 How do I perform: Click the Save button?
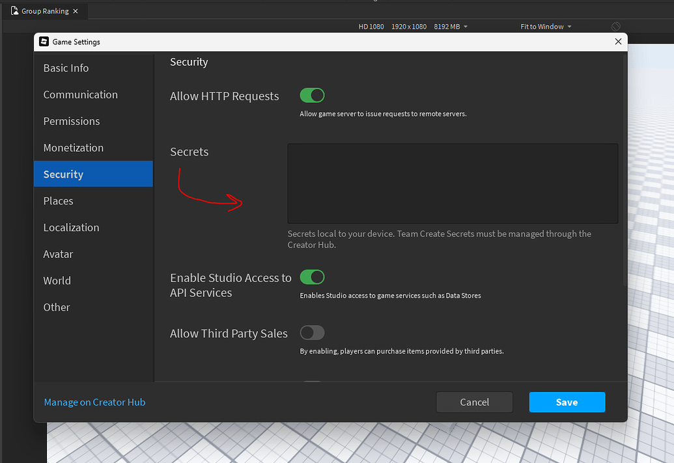pos(567,402)
